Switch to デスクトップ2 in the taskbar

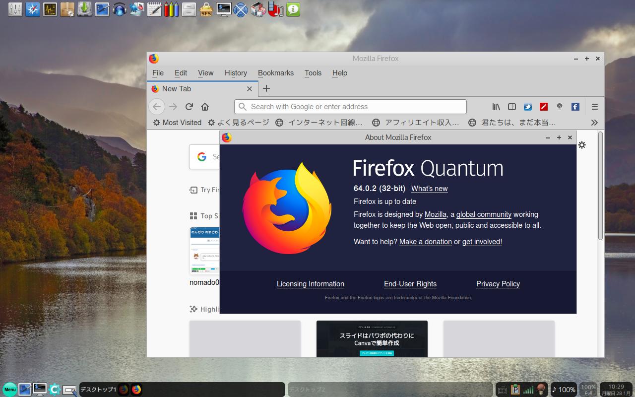pyautogui.click(x=308, y=390)
